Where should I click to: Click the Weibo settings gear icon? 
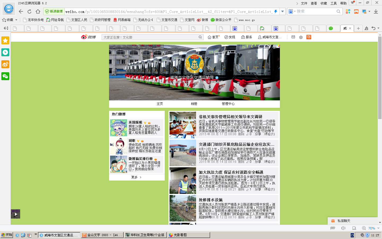coord(301,37)
